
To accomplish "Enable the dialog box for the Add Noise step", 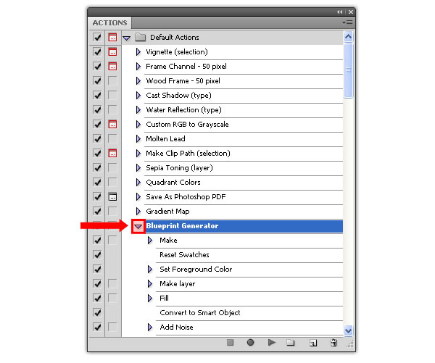I will pos(112,327).
